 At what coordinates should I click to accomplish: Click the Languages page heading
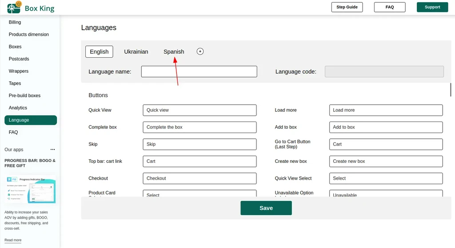[x=99, y=28]
